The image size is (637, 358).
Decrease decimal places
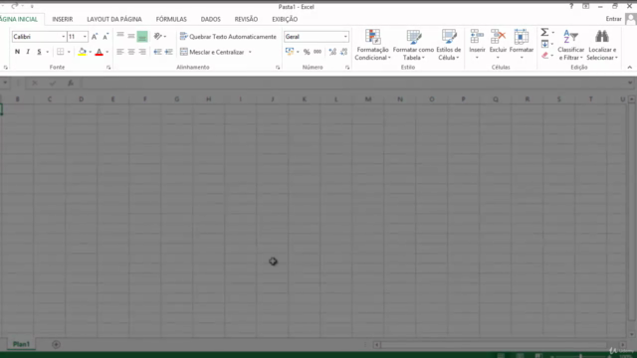(343, 52)
